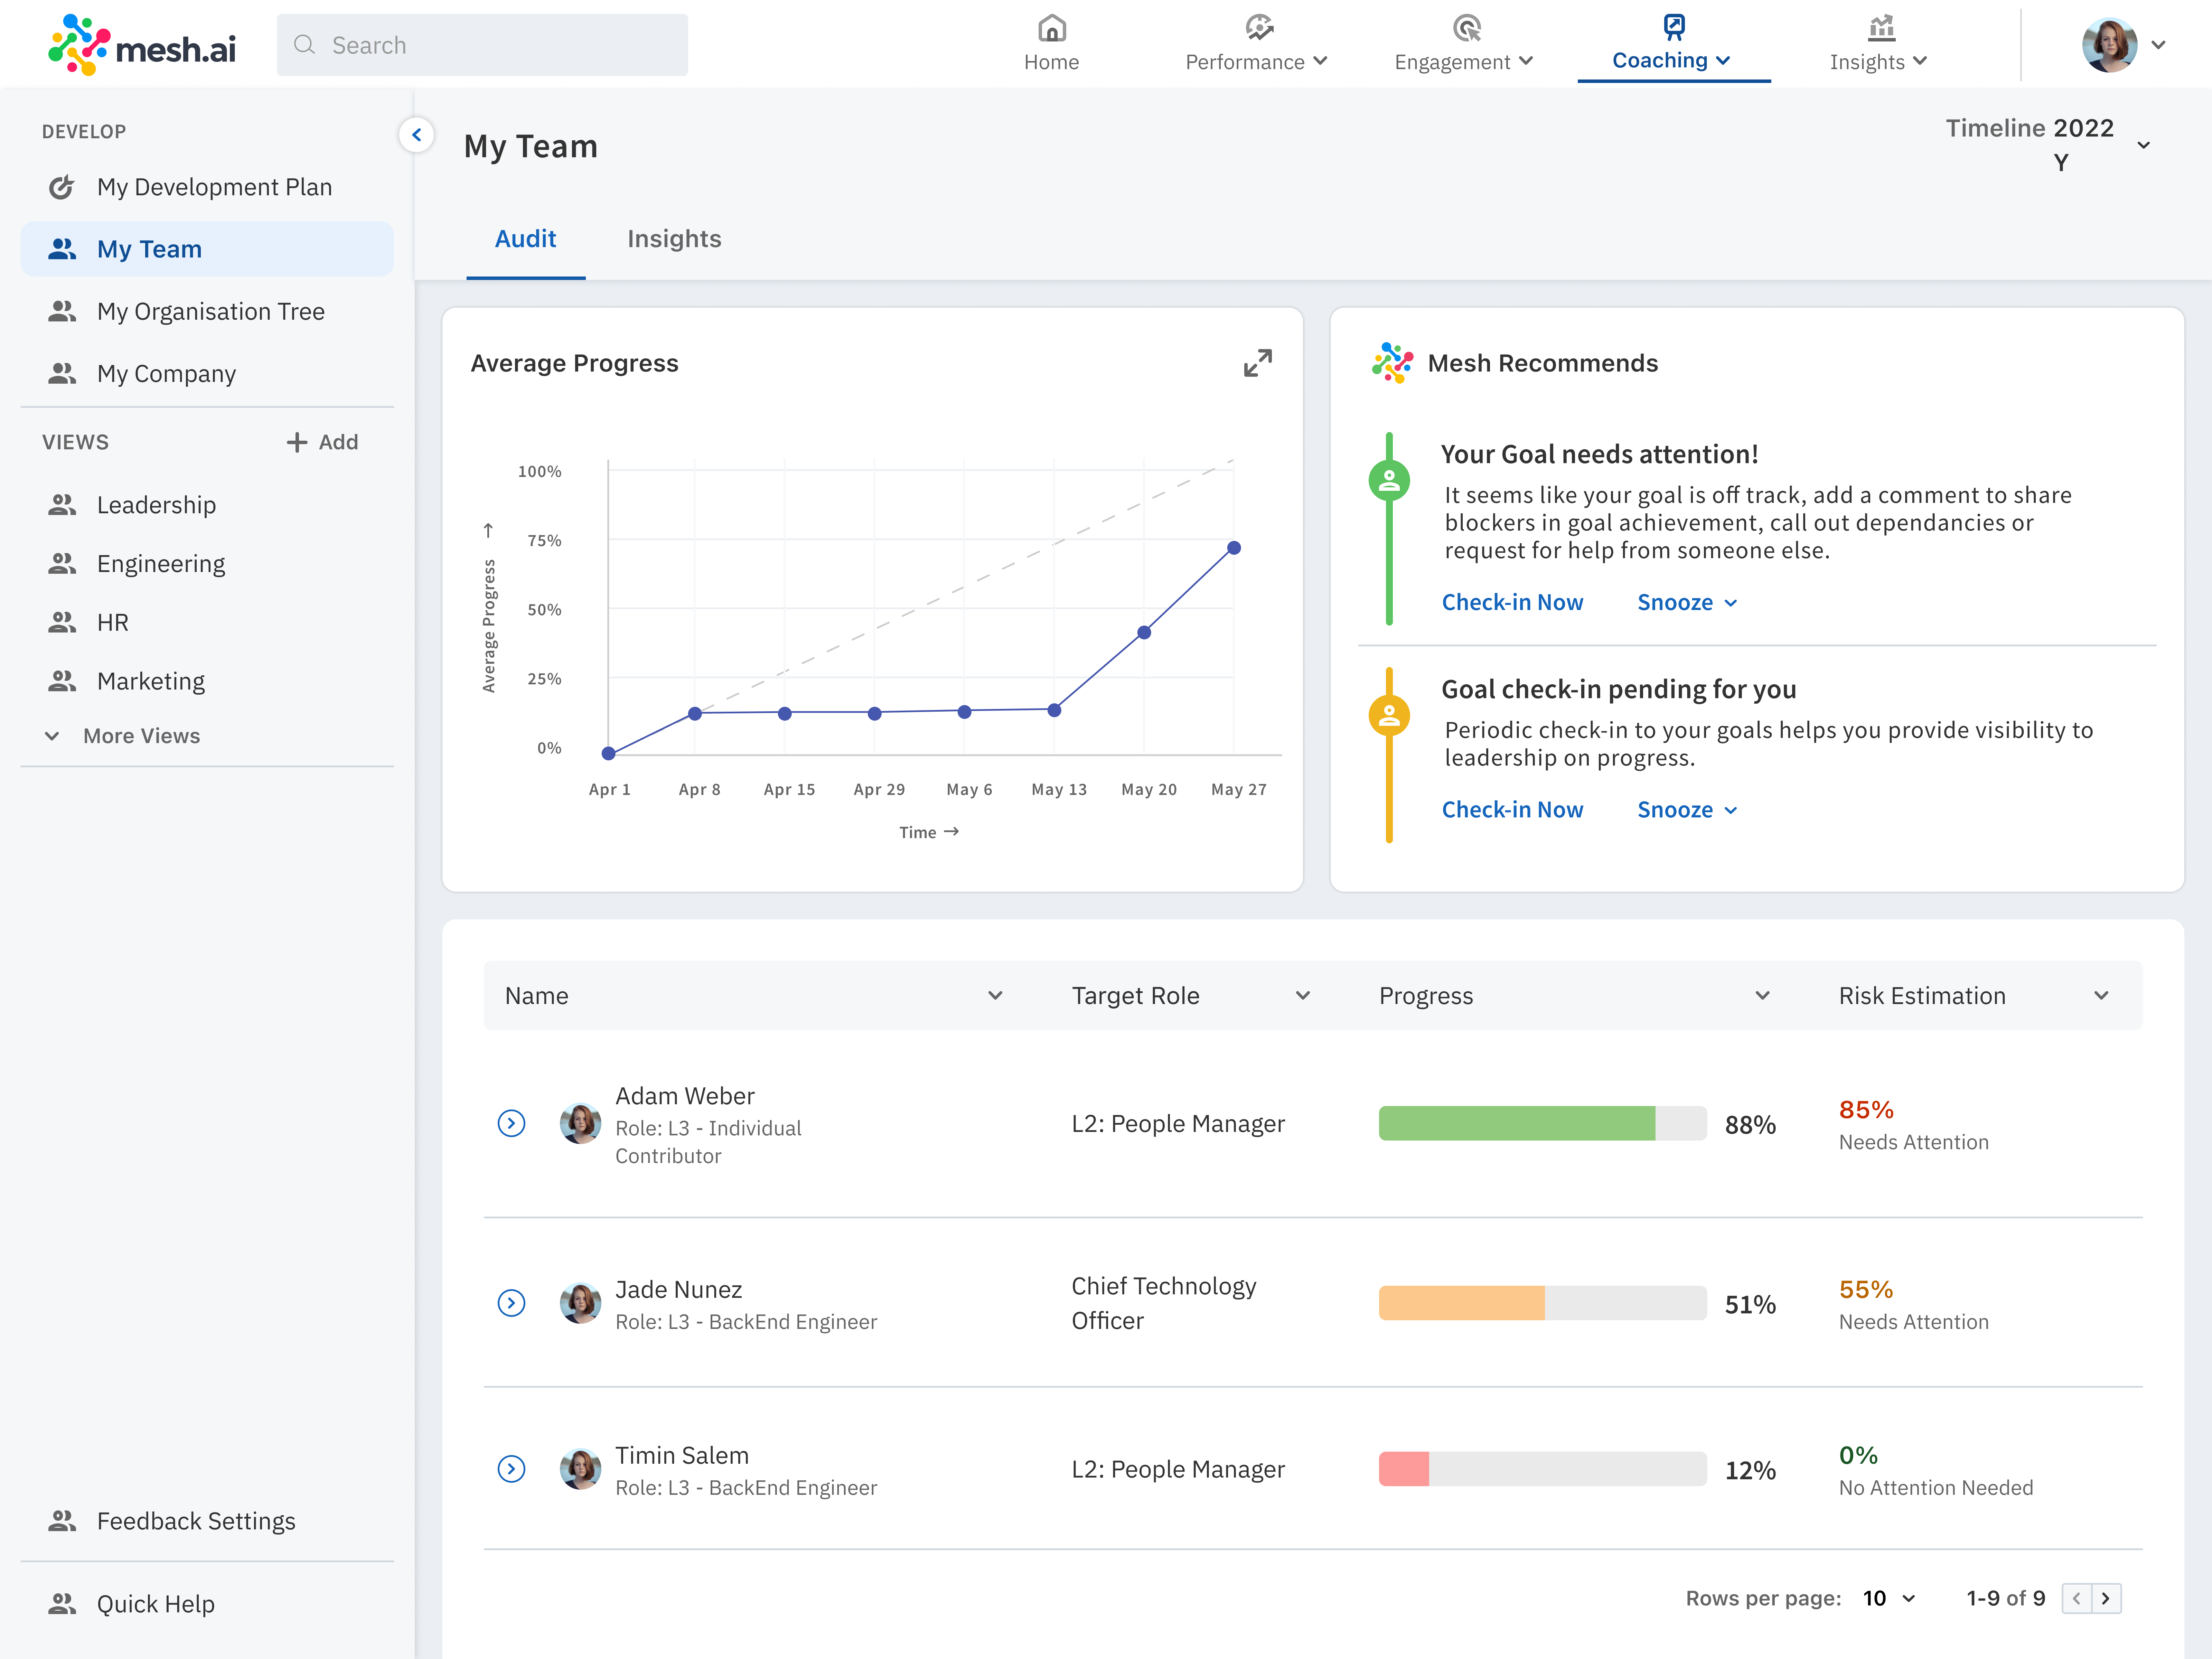The image size is (2212, 1659).
Task: Open the profile menu chevron
Action: coord(2158,45)
